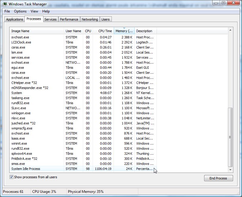Click the scrollbar down arrow
The image size is (242, 197).
230,169
